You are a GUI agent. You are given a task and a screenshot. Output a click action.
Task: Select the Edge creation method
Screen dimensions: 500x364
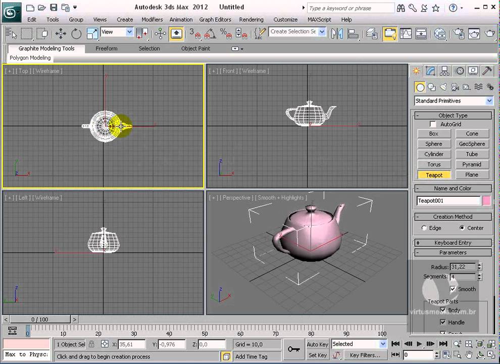point(424,228)
